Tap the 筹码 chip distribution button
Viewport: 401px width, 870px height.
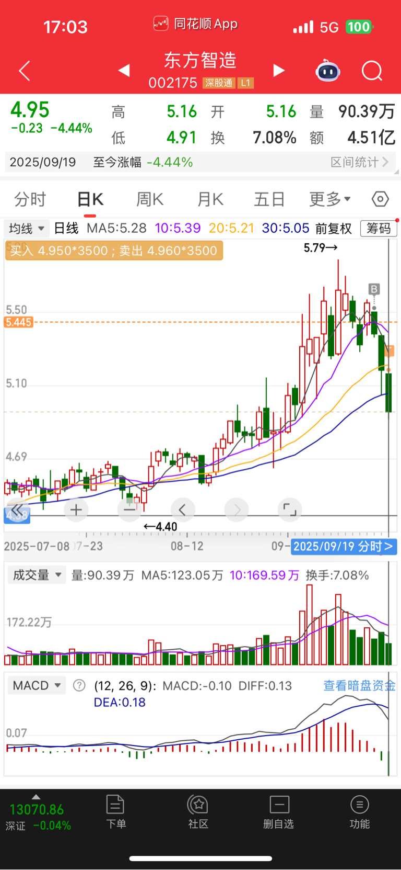(x=379, y=229)
